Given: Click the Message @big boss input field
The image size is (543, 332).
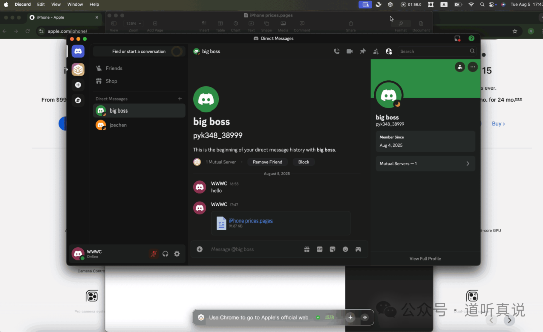Looking at the screenshot, I should coord(251,249).
